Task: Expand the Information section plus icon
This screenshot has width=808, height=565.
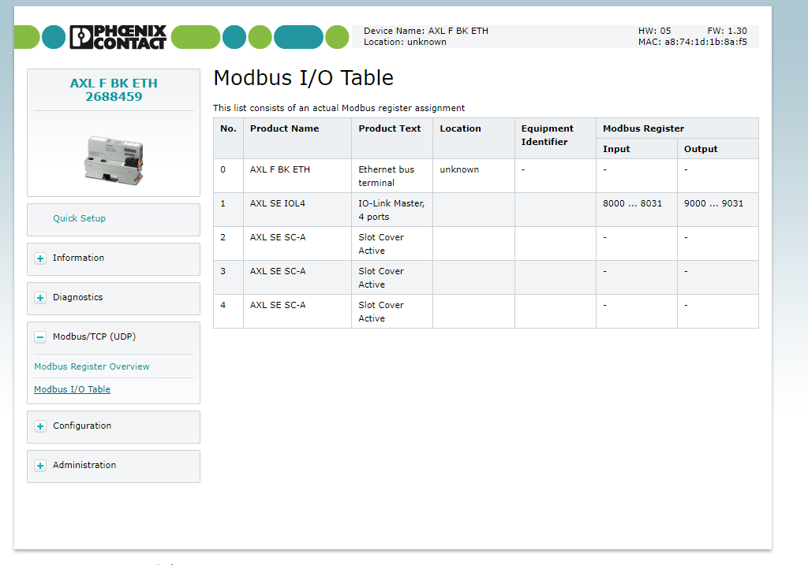Action: click(x=40, y=258)
